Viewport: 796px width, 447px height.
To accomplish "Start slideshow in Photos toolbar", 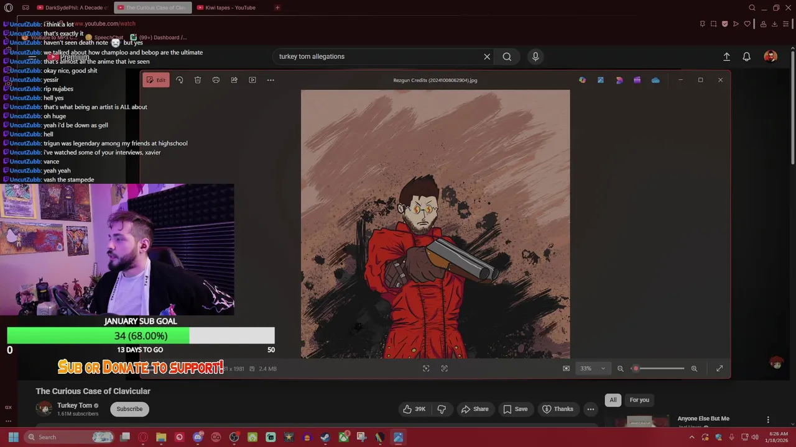I will click(252, 80).
